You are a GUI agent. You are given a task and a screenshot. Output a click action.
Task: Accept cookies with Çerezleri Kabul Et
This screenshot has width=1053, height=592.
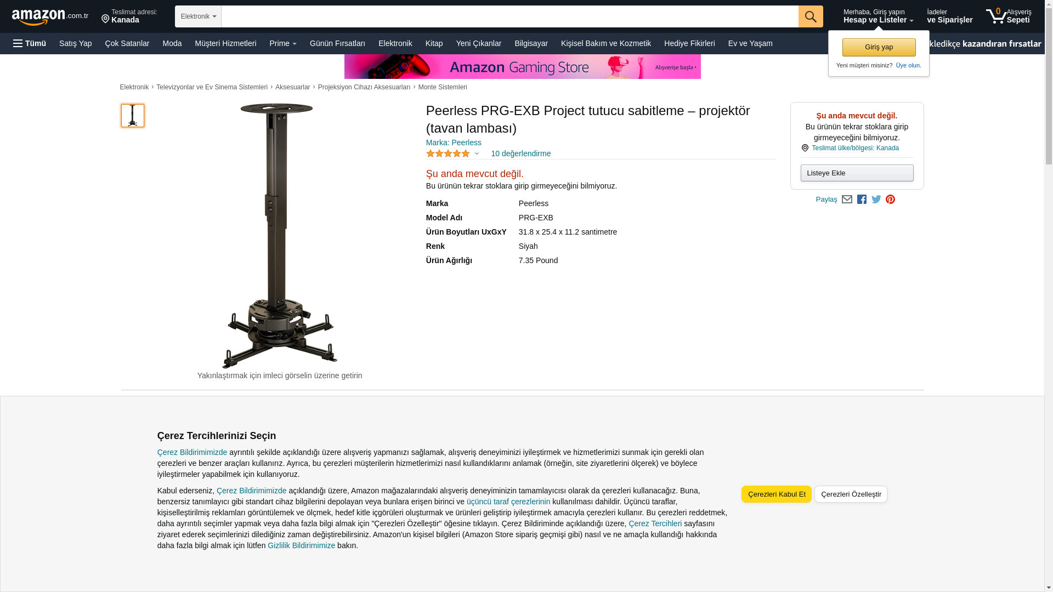776,494
